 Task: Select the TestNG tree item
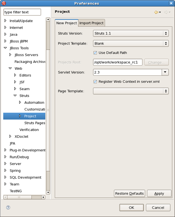tap(16, 191)
